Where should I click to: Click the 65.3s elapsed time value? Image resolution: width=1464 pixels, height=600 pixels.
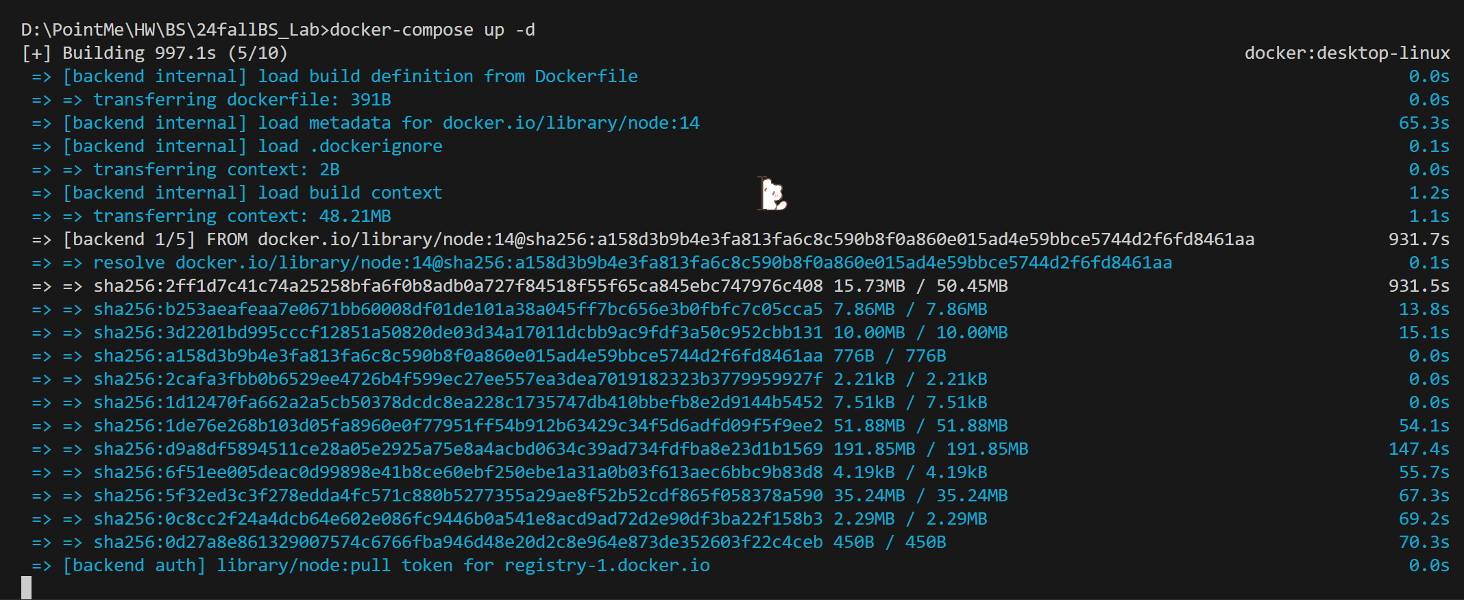(1424, 123)
